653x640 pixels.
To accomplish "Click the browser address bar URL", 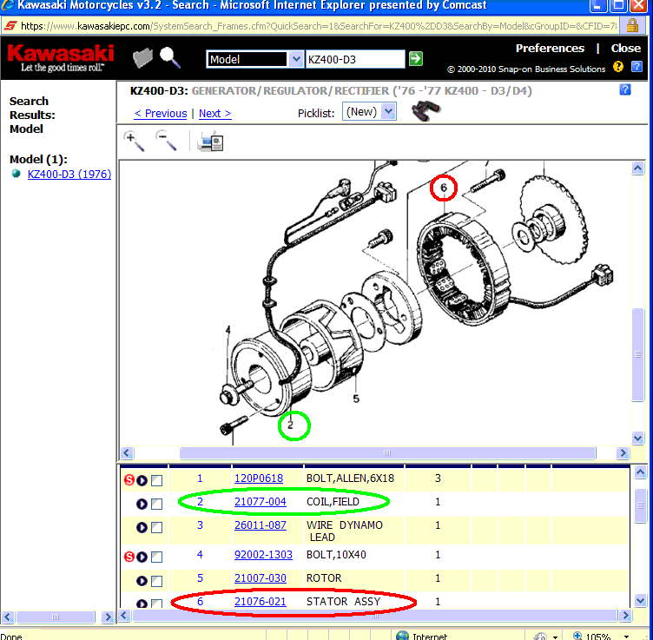I will pos(319,26).
